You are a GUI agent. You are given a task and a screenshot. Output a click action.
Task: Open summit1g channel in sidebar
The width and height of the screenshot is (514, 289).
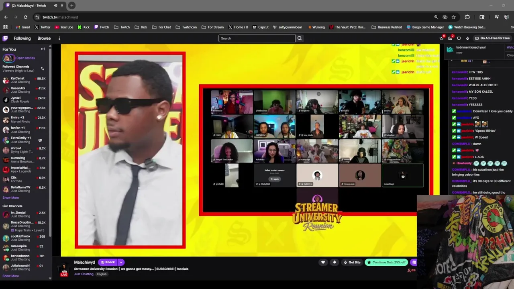[x=24, y=160]
